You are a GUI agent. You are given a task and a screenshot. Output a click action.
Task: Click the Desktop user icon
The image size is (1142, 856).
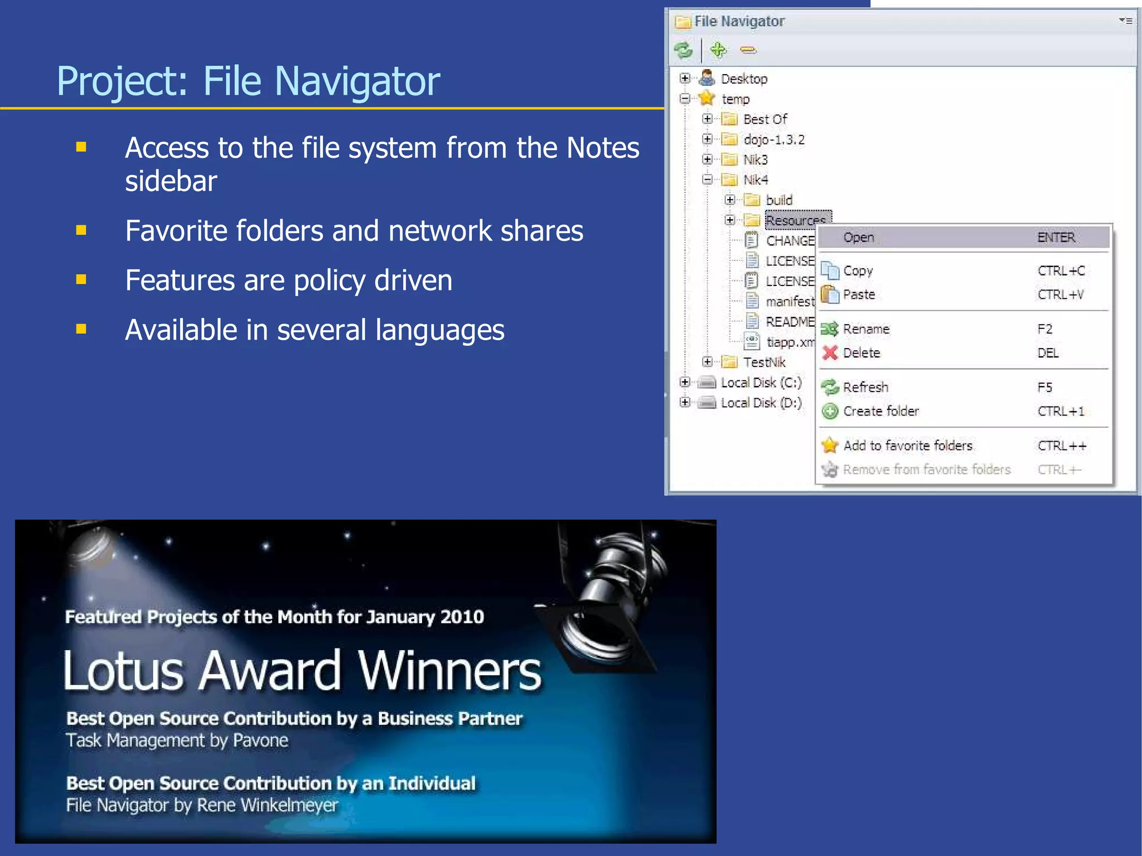click(x=707, y=78)
